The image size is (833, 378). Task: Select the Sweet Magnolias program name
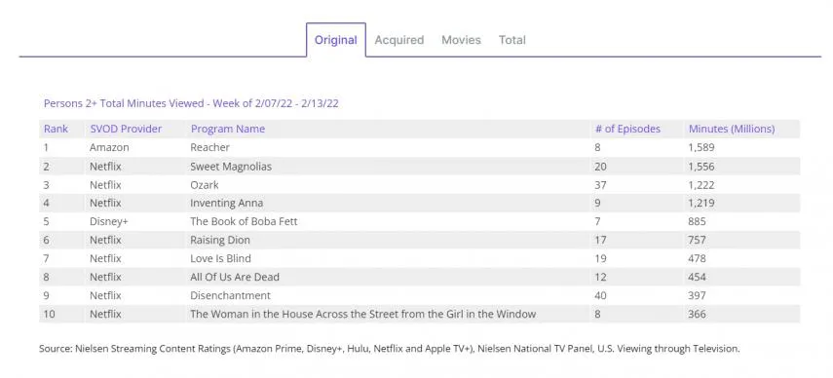[231, 167]
